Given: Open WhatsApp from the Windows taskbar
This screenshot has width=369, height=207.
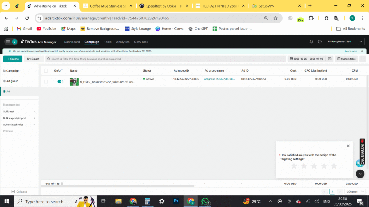Looking at the screenshot, I should (x=205, y=201).
